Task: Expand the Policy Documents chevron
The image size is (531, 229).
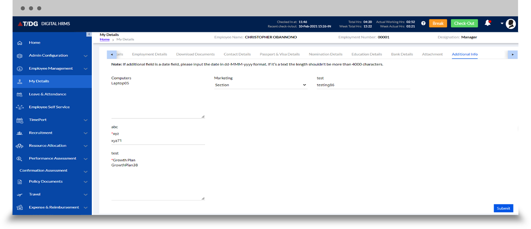Action: tap(86, 182)
